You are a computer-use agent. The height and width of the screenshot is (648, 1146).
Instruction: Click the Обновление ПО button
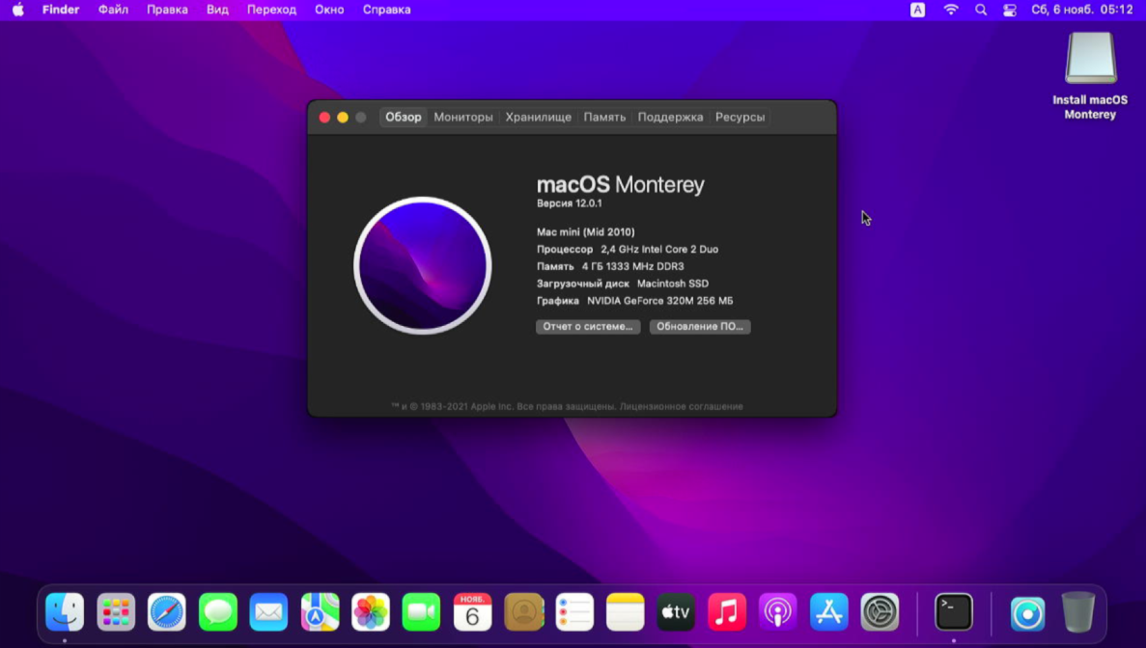tap(700, 326)
